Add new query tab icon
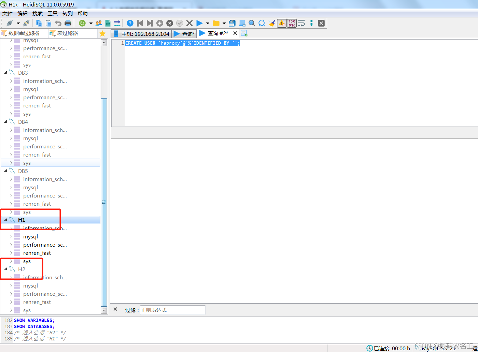The image size is (478, 352). coord(244,33)
